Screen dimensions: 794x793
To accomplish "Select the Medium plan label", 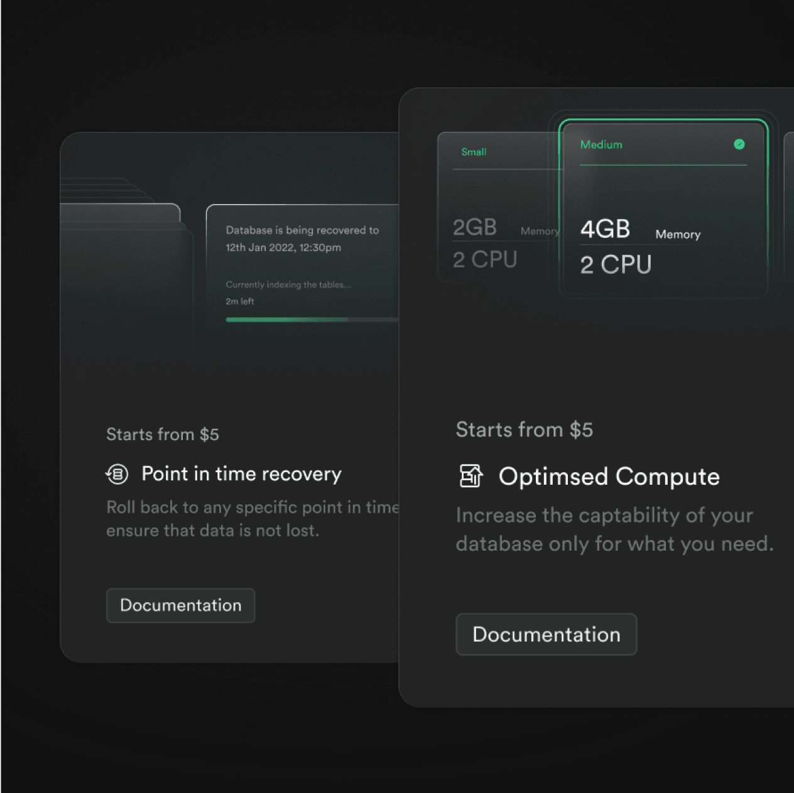I will pos(601,144).
